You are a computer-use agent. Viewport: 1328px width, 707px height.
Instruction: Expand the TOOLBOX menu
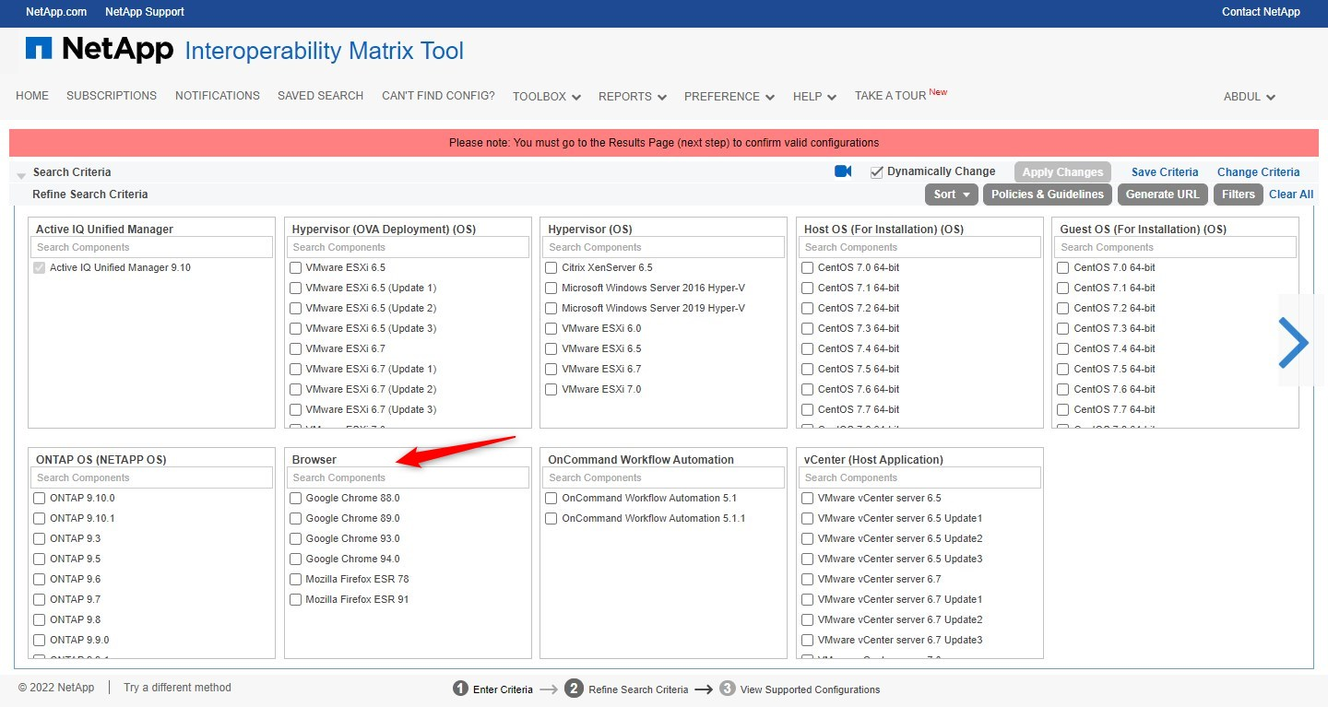(546, 96)
